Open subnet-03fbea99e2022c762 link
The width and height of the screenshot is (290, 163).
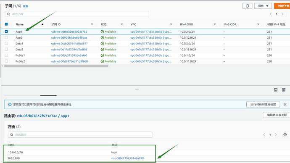click(69, 32)
